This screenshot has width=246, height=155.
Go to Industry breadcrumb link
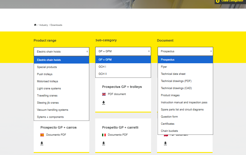(44, 25)
